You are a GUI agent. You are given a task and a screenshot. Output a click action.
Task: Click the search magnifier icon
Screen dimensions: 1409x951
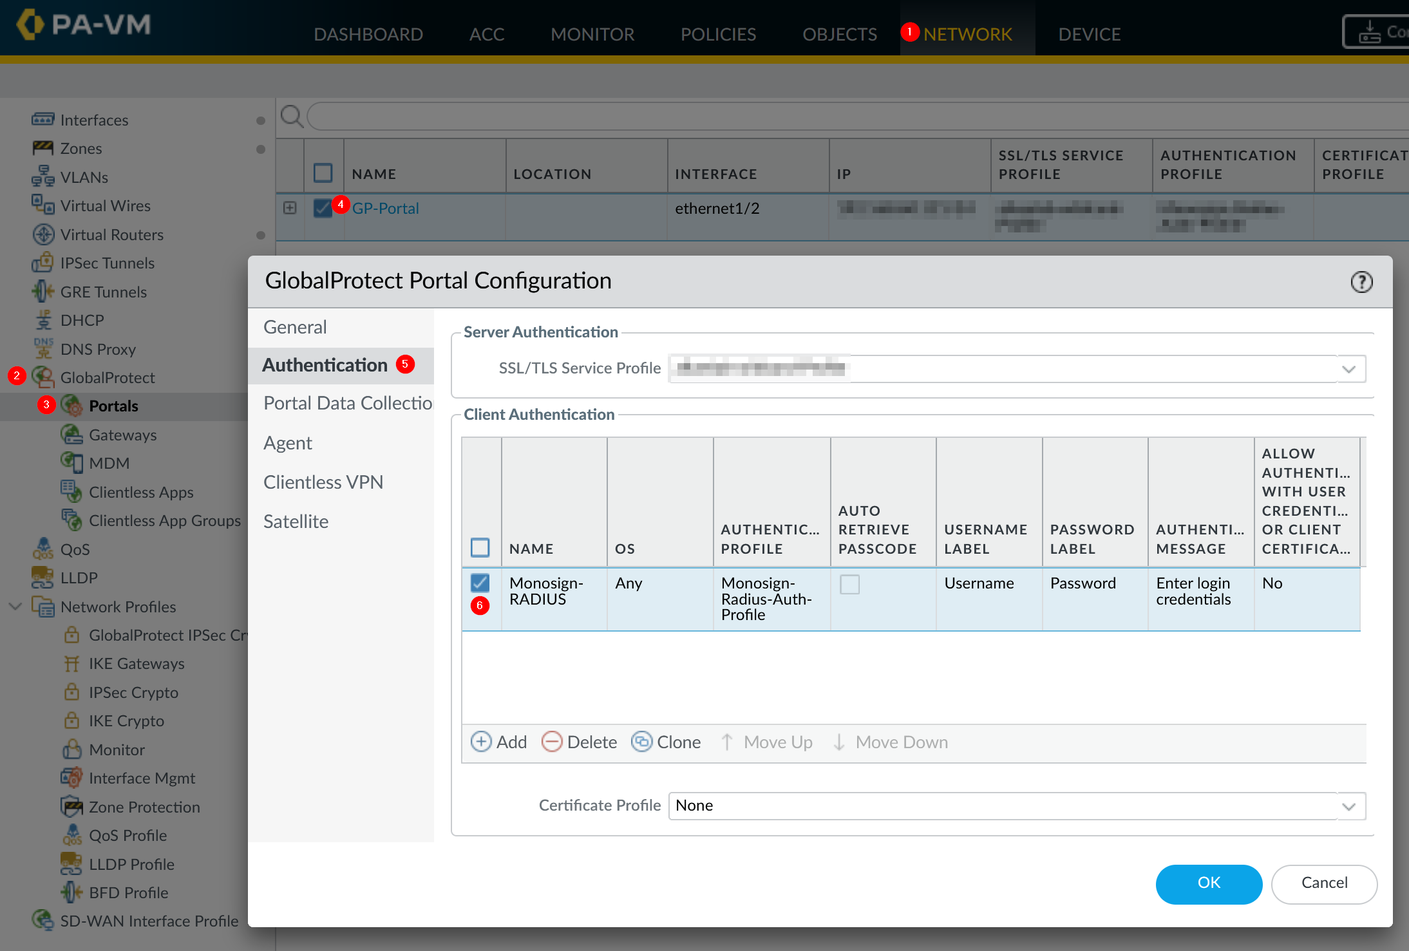click(x=292, y=117)
